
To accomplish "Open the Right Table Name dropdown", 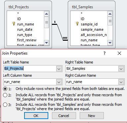I will coord(121,69).
